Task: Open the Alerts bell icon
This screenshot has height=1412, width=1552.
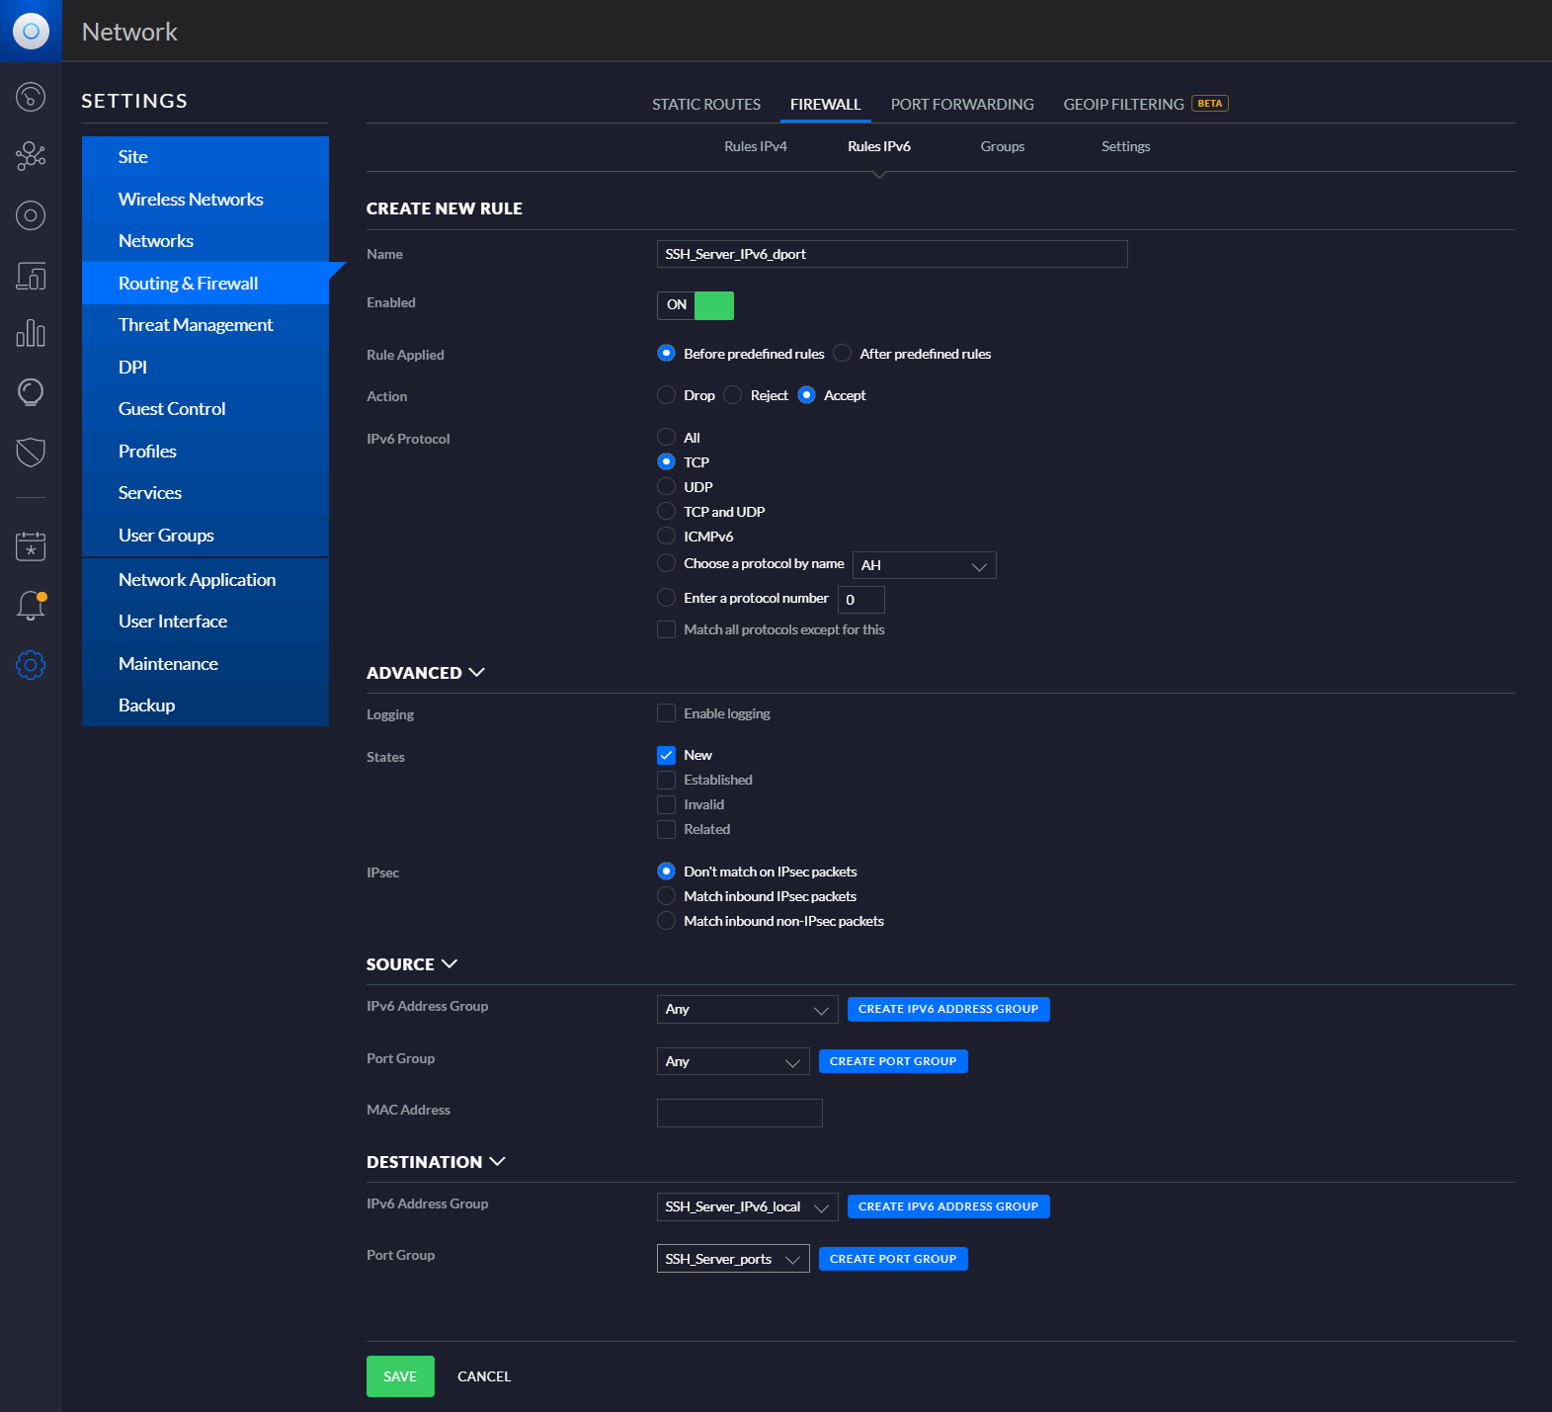Action: (31, 605)
